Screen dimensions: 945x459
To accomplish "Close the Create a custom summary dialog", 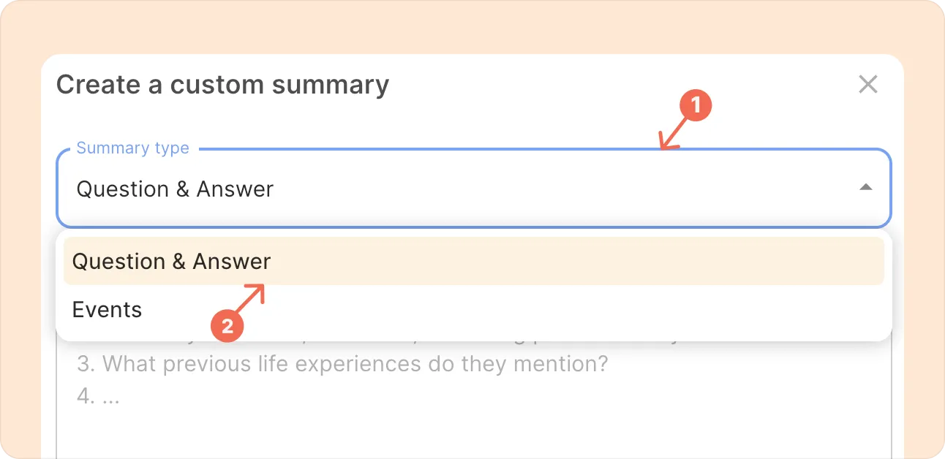I will [867, 84].
